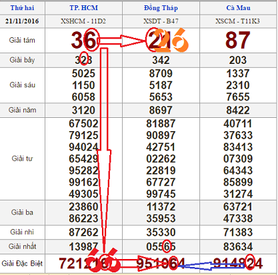The image size is (278, 275).
Task: Select the Thứ hai header cell
Action: 22,8
